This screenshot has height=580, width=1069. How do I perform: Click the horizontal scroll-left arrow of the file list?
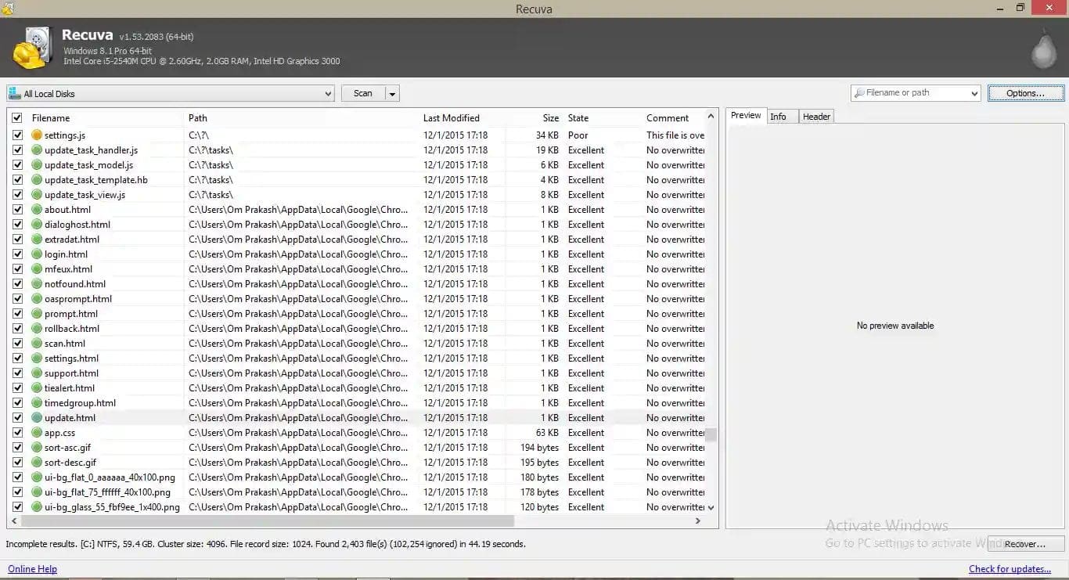(x=14, y=521)
